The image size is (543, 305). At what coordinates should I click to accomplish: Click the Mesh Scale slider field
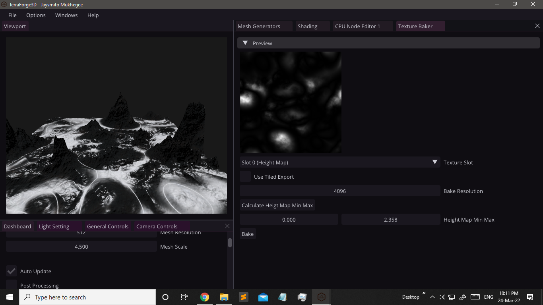81,247
